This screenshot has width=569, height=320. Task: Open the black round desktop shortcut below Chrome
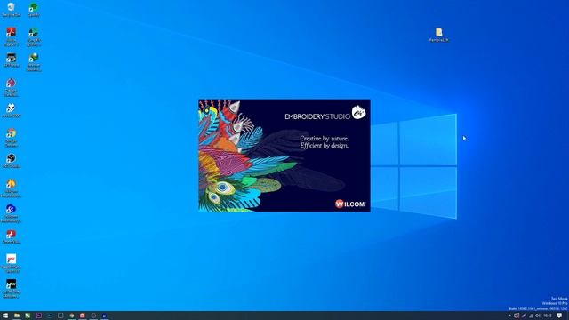12,161
